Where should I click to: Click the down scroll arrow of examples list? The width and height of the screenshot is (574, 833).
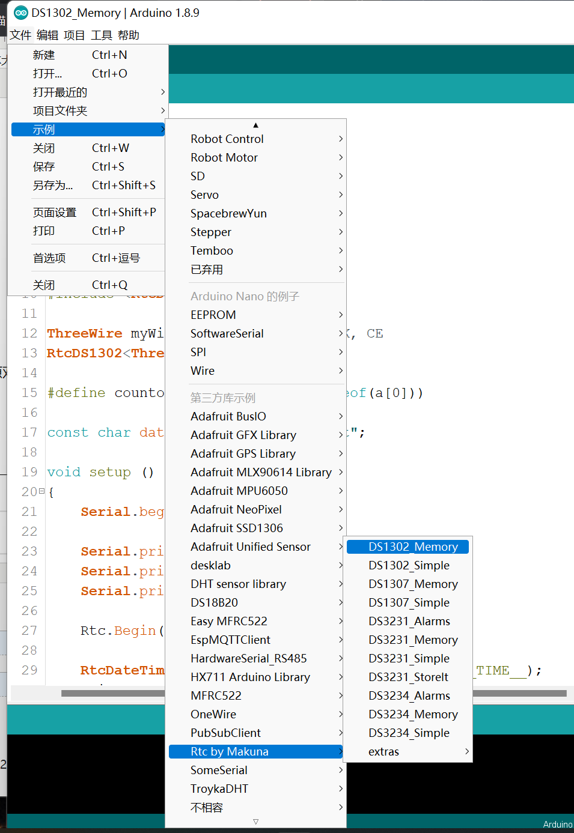click(x=255, y=822)
